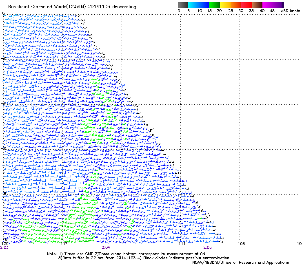
Task: Click the 'NOAA/NESDIS/Office of Research and Applications' credit
Action: (x=240, y=263)
